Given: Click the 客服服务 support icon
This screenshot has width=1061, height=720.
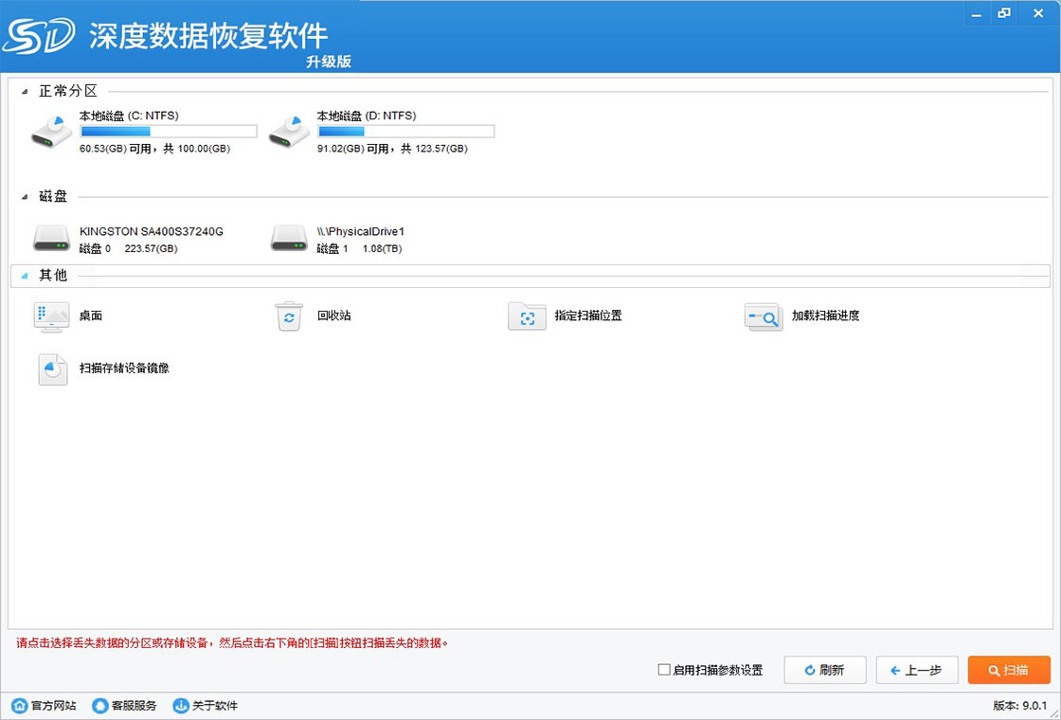Looking at the screenshot, I should 100,706.
